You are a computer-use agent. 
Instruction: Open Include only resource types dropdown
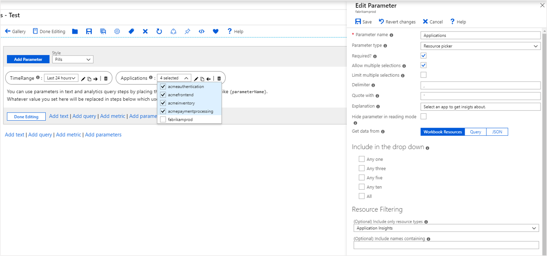pyautogui.click(x=446, y=228)
